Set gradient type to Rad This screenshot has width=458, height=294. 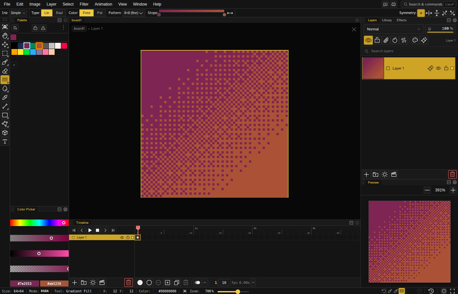tap(59, 13)
